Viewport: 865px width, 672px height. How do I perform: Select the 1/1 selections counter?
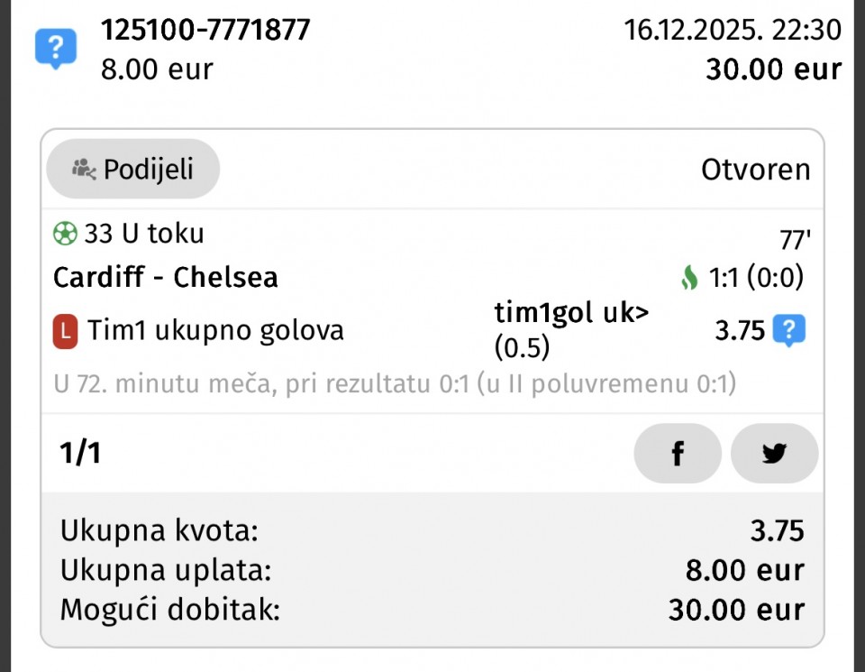(x=80, y=453)
